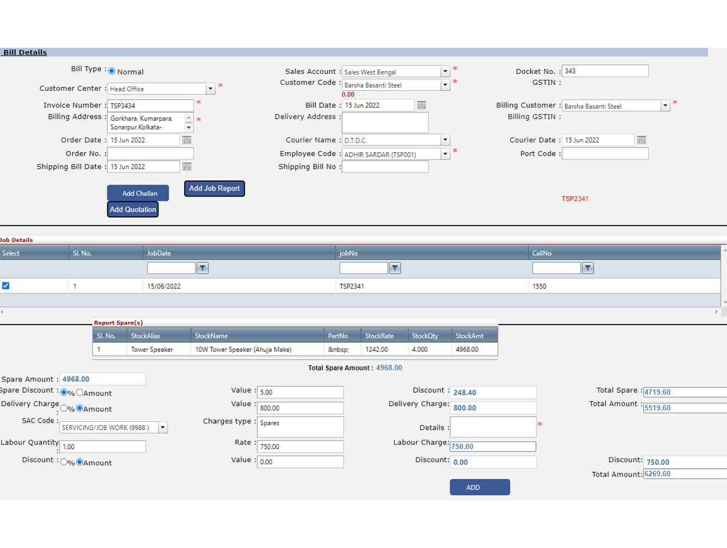Click the Add Job Report button
727x548 pixels.
coord(214,188)
